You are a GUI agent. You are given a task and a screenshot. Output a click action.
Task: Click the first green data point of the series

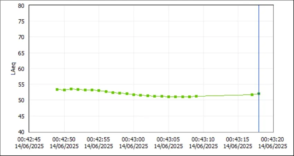tap(57, 89)
